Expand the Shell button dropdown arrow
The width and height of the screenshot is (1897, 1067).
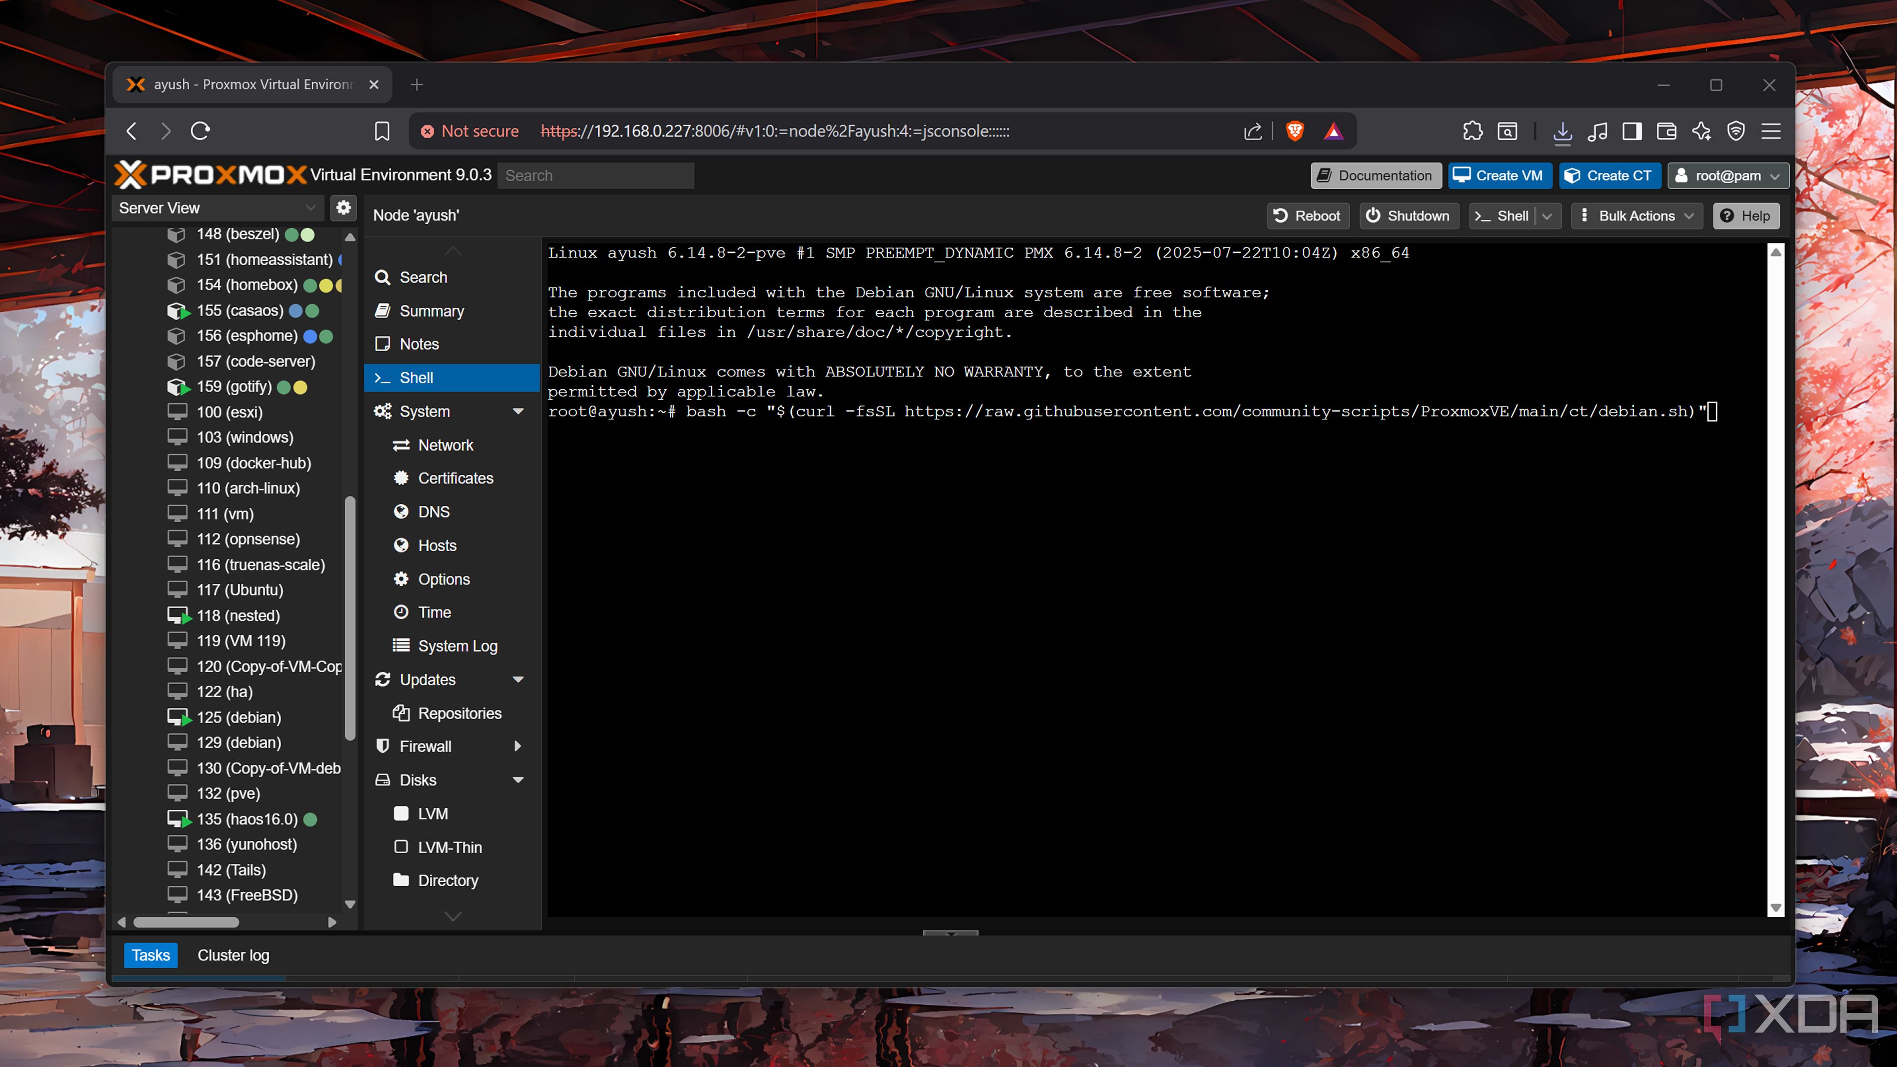pyautogui.click(x=1547, y=216)
